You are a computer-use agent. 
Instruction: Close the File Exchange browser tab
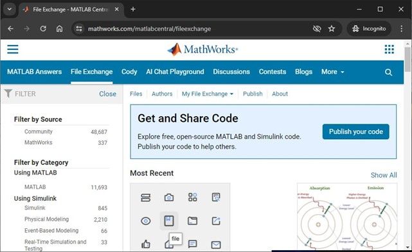coord(117,9)
